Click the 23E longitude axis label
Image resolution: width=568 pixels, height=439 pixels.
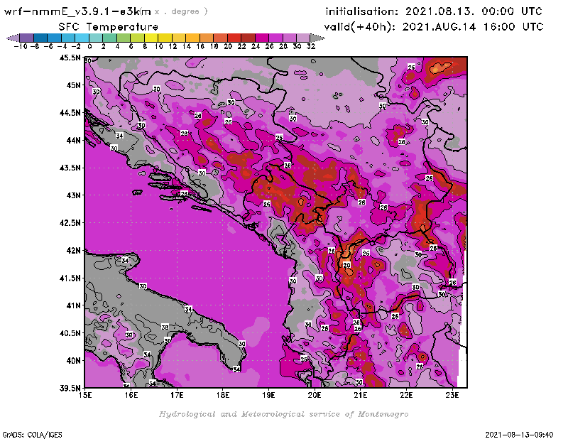pyautogui.click(x=452, y=395)
